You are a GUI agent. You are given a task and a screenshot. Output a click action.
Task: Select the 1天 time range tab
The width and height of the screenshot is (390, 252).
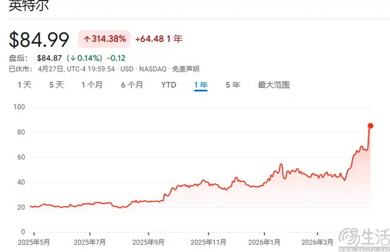pos(24,85)
